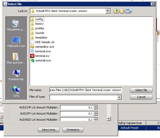This screenshot has width=160, height=138.
Task: Click AUD/CHF Lot Amount Multiplier field
Action: pyautogui.click(x=77, y=107)
